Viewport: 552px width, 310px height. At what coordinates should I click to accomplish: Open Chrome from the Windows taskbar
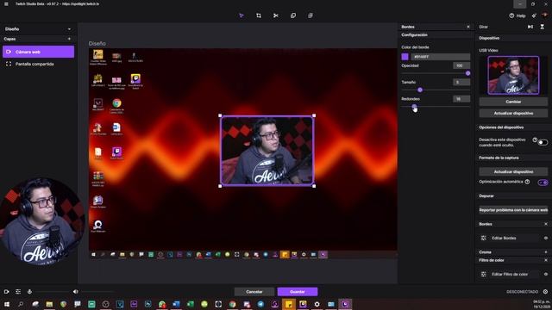(232, 304)
